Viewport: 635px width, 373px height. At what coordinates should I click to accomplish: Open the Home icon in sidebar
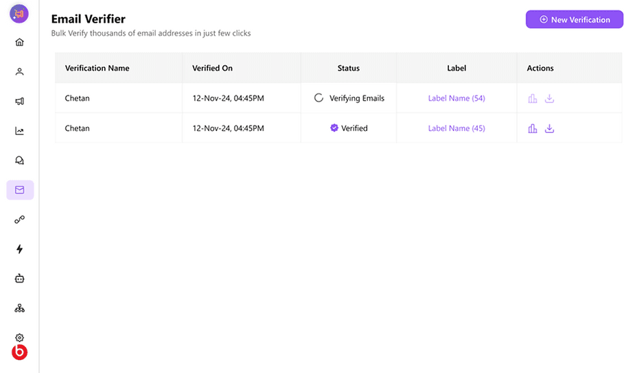(19, 42)
